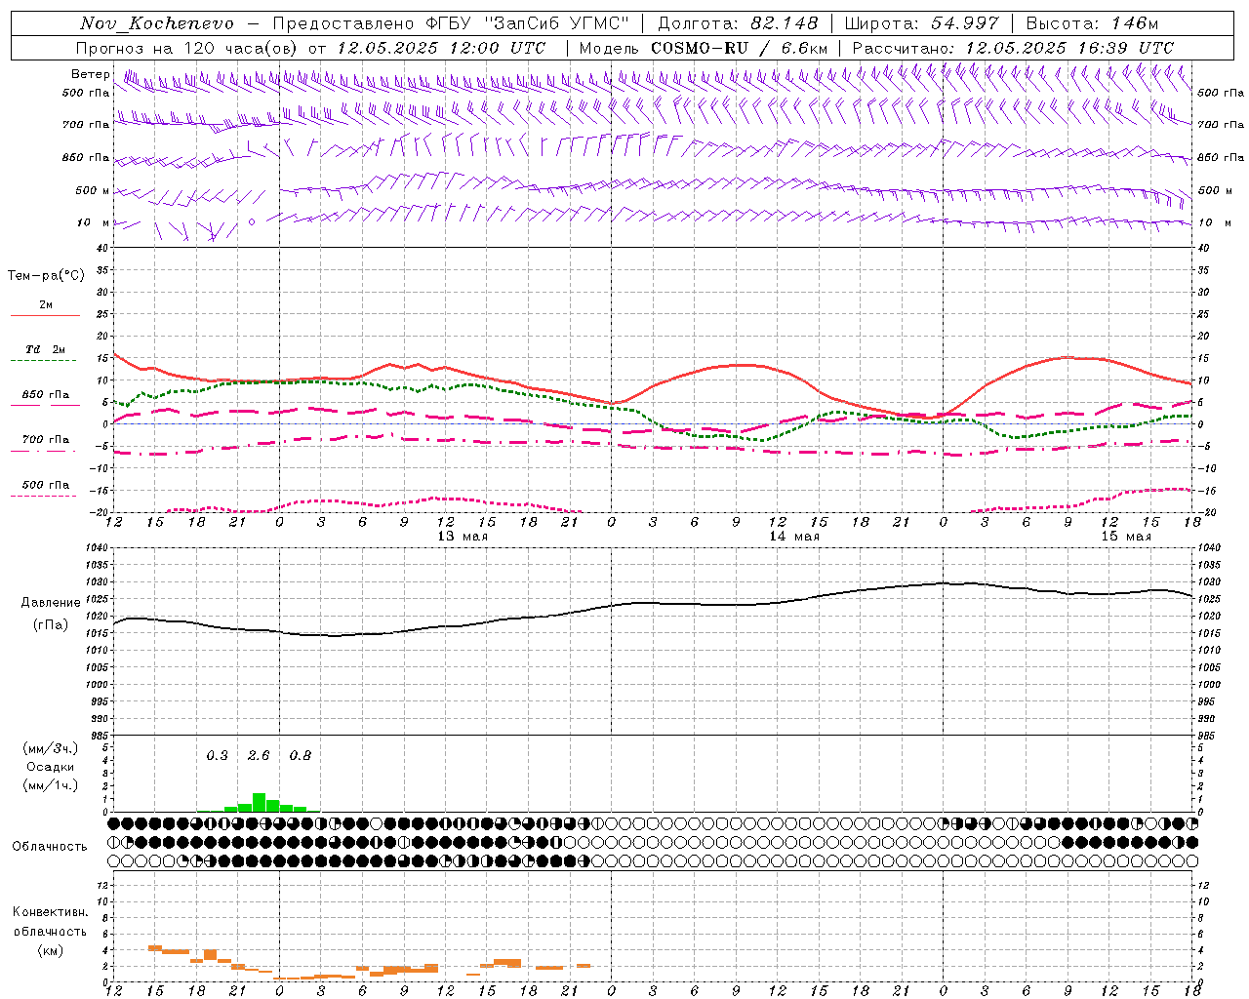Image resolution: width=1249 pixels, height=999 pixels.
Task: Click the computed time Рассчитано: 12.05.2025 16:39 UTC
Action: [x=1013, y=48]
